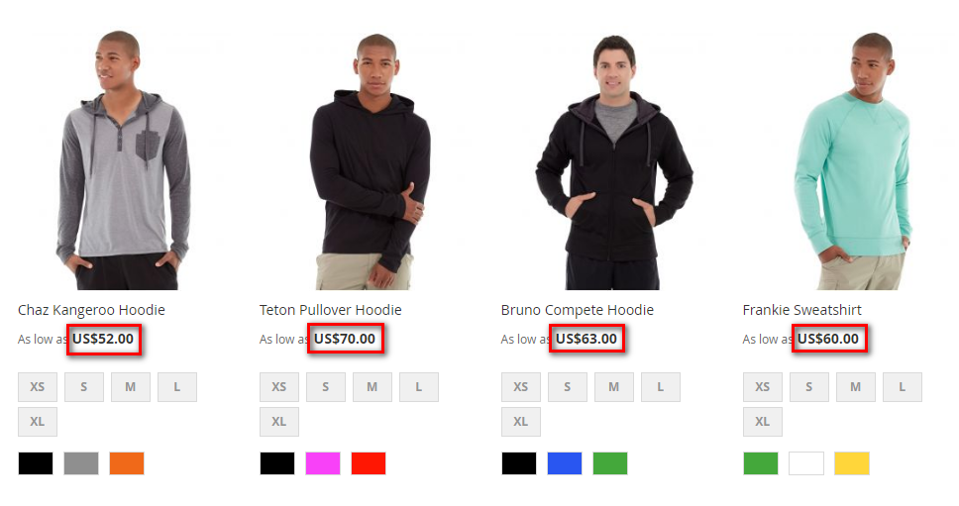Choose magenta color for Teton Pullover Hoodie
The width and height of the screenshot is (959, 506).
pos(323,463)
